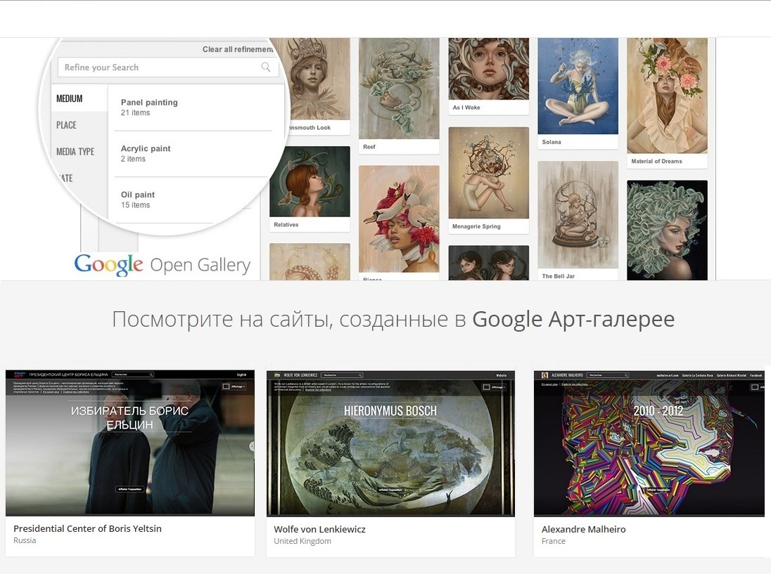Click the Presidential Center of Boris Yeltsin title
771x574 pixels.
pos(87,528)
